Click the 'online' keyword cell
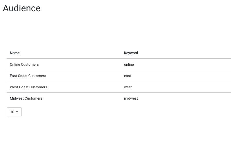The image size is (231, 141). [x=129, y=65]
